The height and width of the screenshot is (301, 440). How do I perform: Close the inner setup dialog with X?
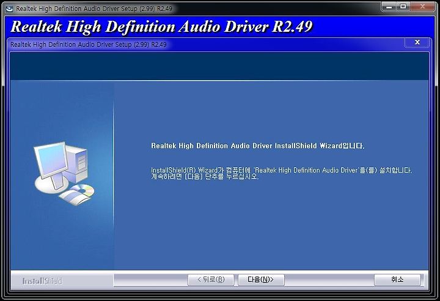pos(417,42)
